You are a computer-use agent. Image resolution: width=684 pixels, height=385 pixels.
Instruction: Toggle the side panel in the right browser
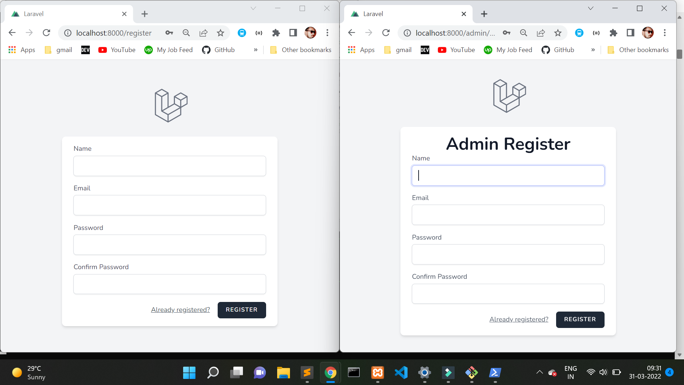(630, 33)
